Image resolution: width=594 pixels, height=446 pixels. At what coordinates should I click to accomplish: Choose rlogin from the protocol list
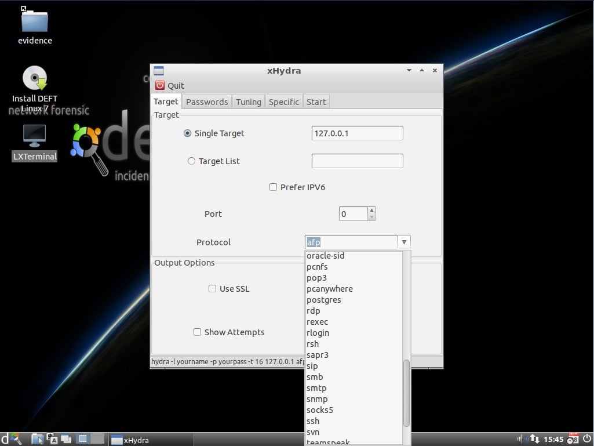pos(354,333)
